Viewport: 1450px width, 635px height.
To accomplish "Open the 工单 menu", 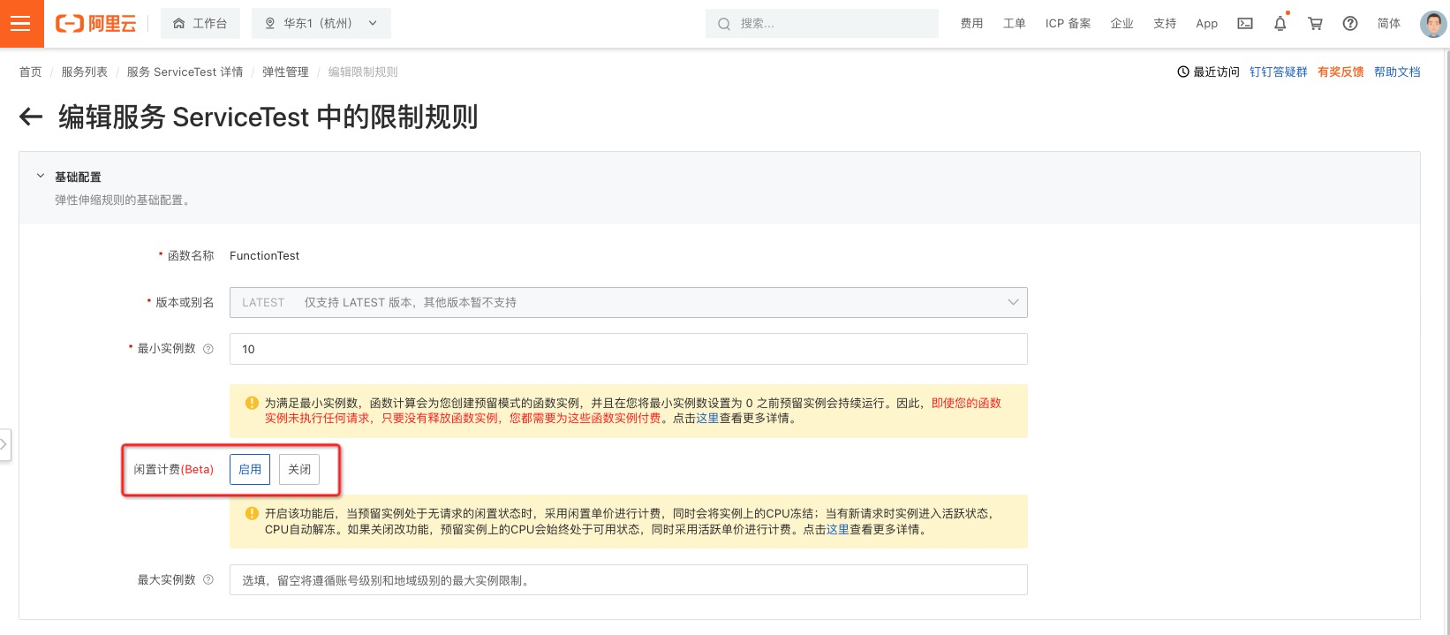I will [1014, 24].
